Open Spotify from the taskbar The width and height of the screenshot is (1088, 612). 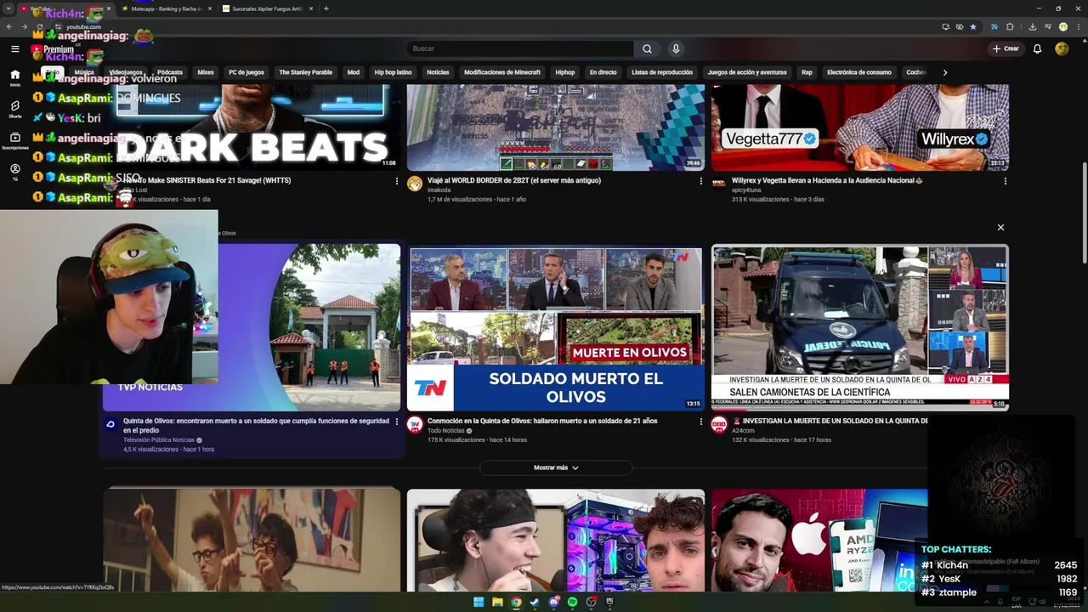572,602
